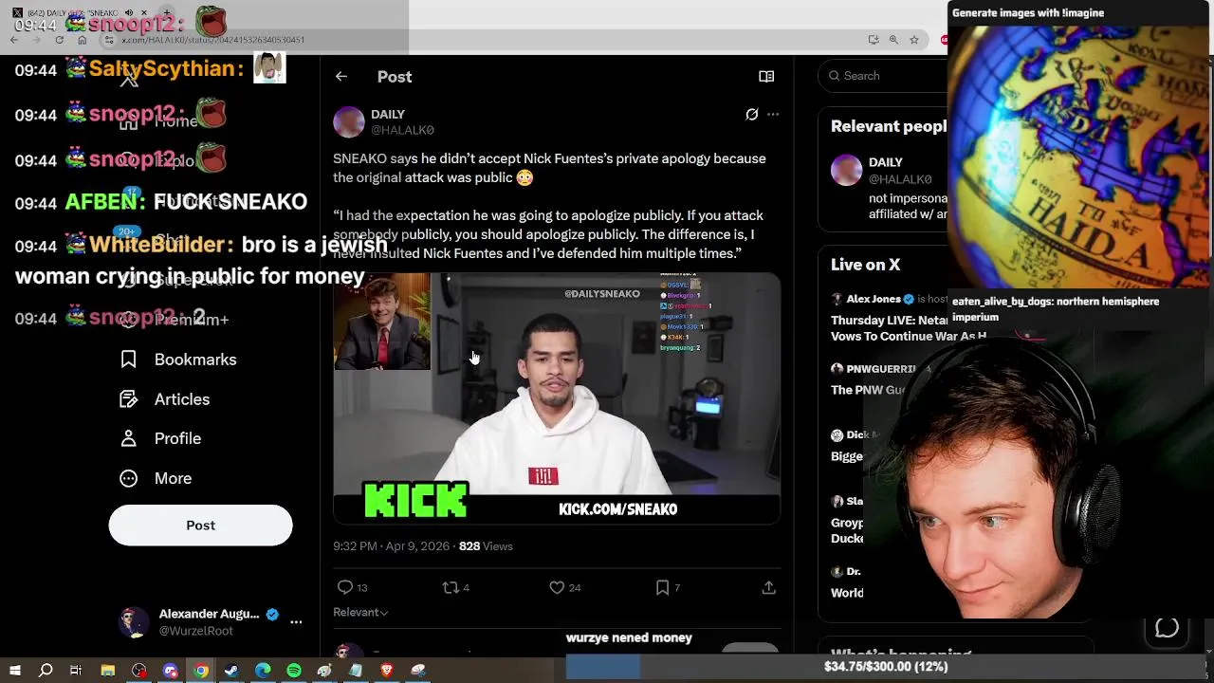The image size is (1214, 683).
Task: Click the Alexander Augu... account avatar
Action: 134,622
